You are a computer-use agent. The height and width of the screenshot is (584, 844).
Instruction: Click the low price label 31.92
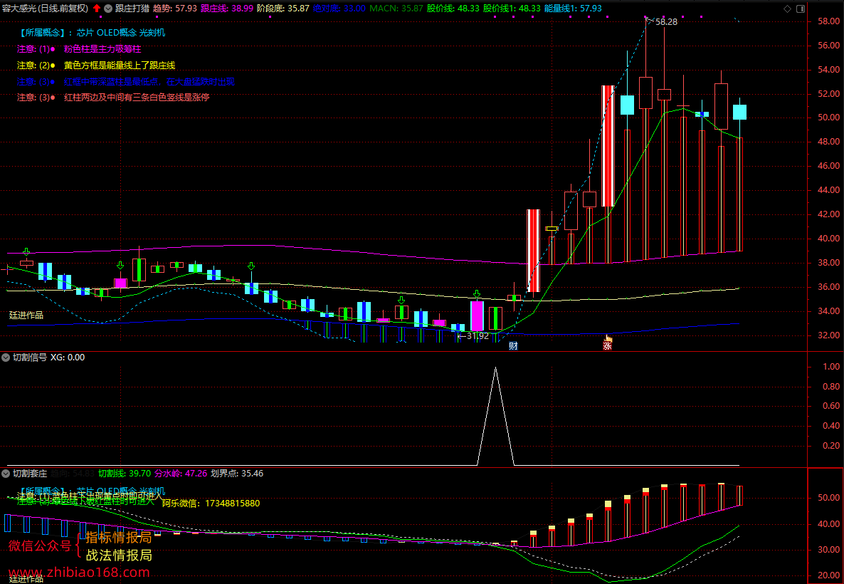[x=478, y=335]
